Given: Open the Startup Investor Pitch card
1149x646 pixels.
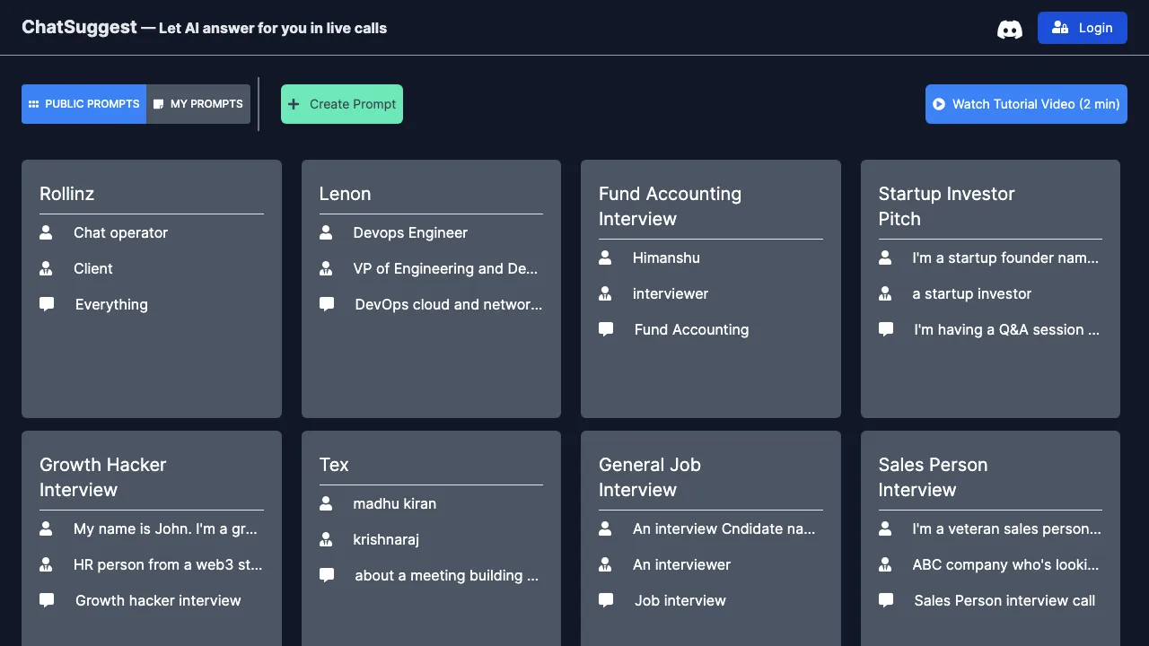Looking at the screenshot, I should [990, 289].
